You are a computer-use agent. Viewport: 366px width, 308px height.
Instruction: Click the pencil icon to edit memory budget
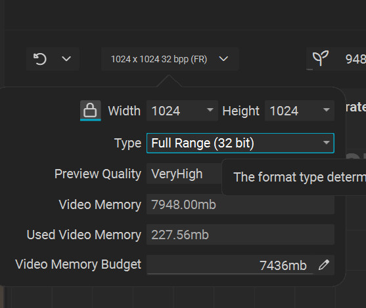coord(324,265)
